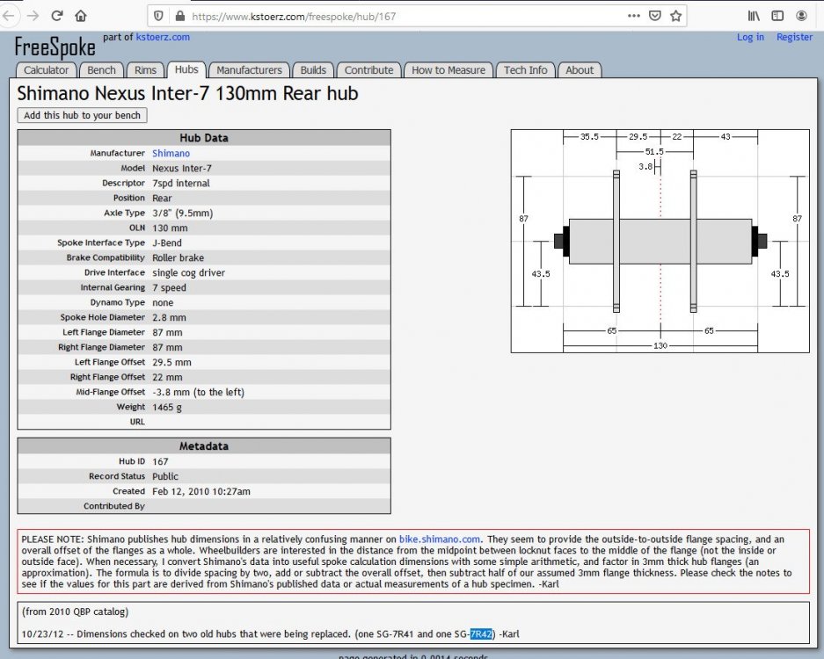Image resolution: width=824 pixels, height=659 pixels.
Task: Click the hub dimension diagram
Action: 660,241
